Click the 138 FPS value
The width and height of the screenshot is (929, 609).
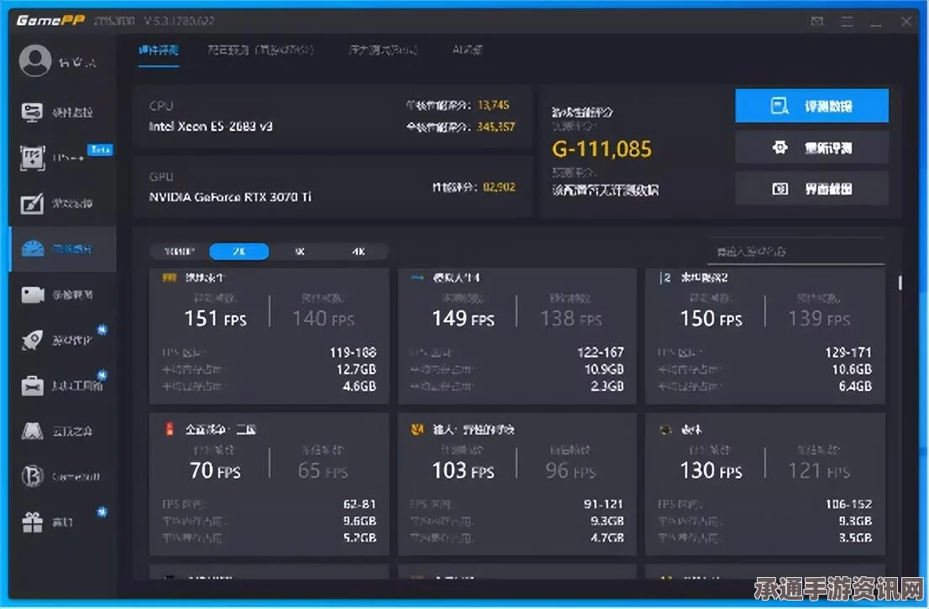tap(571, 319)
